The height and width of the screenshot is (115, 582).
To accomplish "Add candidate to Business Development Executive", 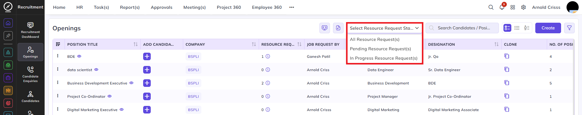I will 147,83.
